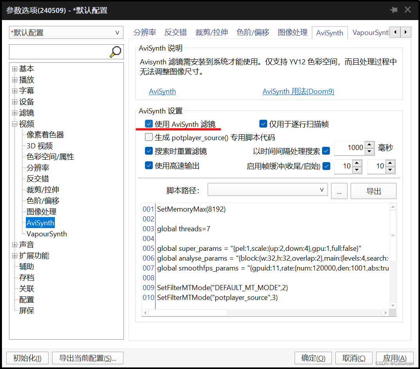Increase the 1000 millisecond interval value

369,144
